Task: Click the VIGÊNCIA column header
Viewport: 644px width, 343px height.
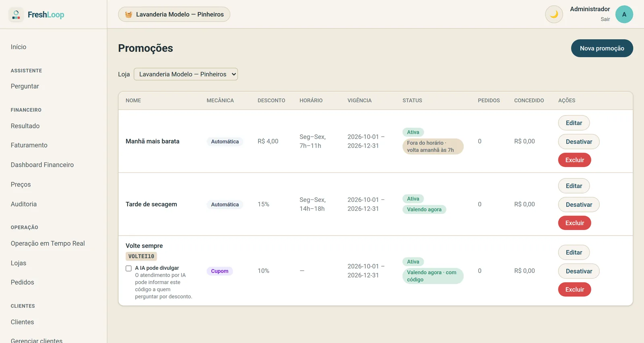Action: [x=359, y=101]
